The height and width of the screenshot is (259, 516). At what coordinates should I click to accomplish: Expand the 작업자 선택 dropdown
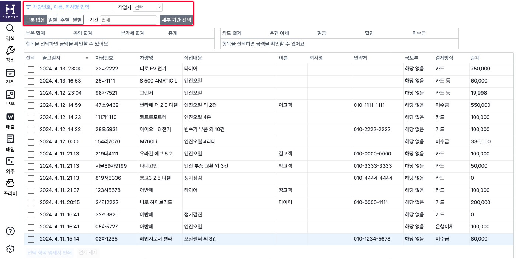[x=147, y=7]
